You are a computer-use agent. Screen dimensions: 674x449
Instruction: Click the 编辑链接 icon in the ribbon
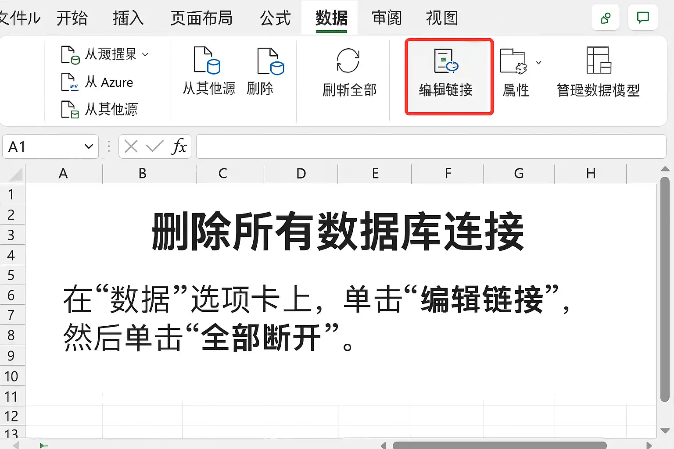pos(445,61)
